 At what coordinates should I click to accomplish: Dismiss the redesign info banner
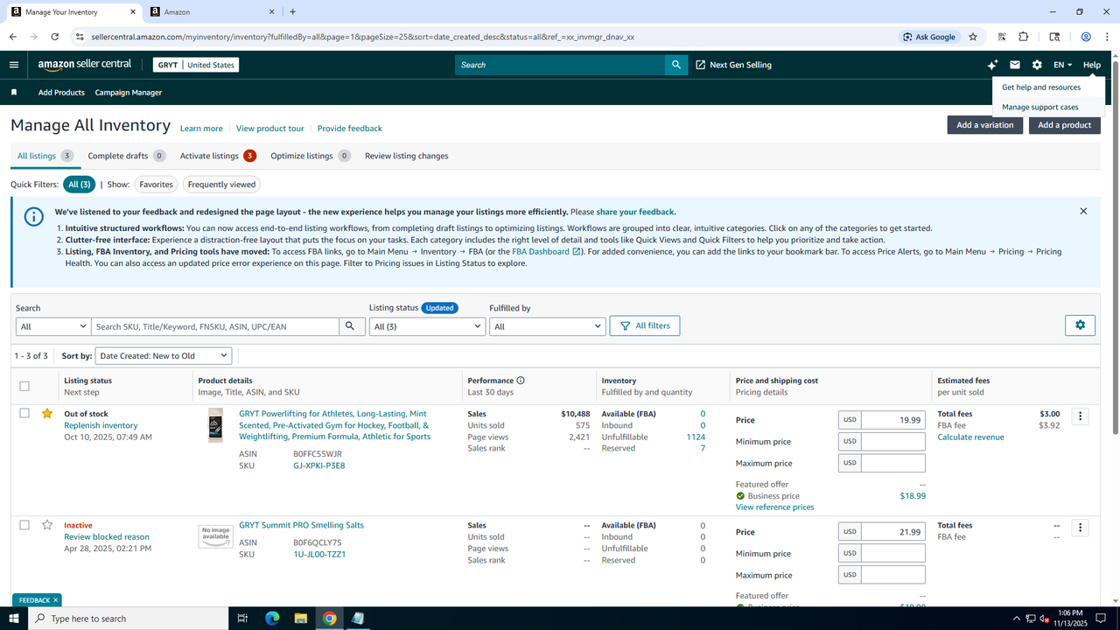click(x=1083, y=212)
